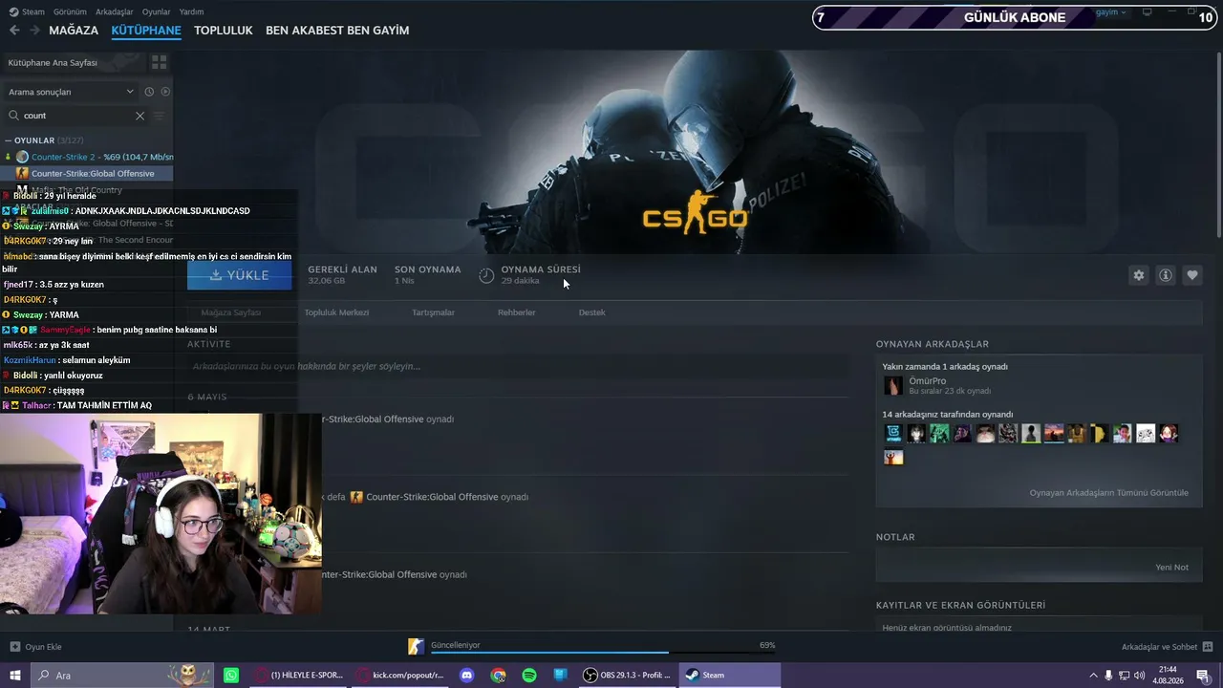
Task: Click the playtime clock icon
Action: pyautogui.click(x=486, y=275)
